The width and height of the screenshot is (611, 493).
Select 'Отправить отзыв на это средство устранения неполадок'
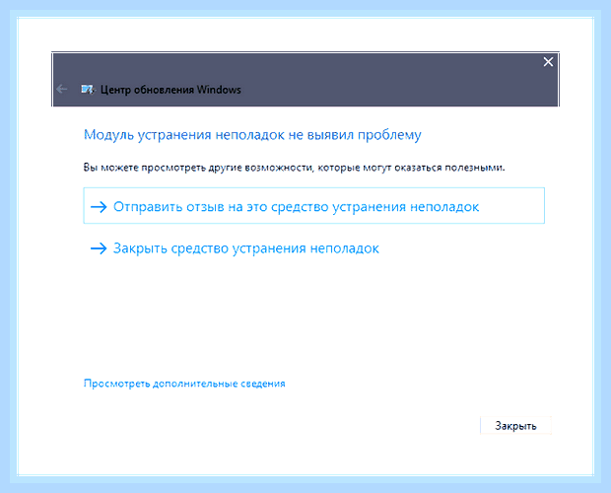point(313,205)
